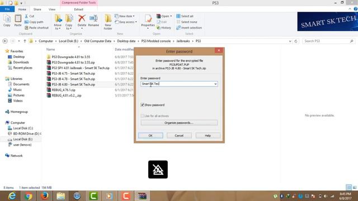Click Select none in ribbon
Screen dimensions: 358x201
pos(186,22)
